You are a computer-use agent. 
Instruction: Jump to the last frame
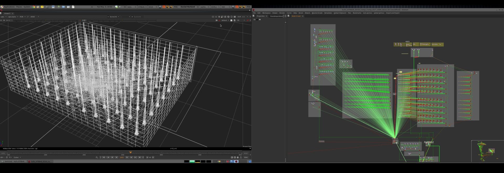click(x=140, y=157)
